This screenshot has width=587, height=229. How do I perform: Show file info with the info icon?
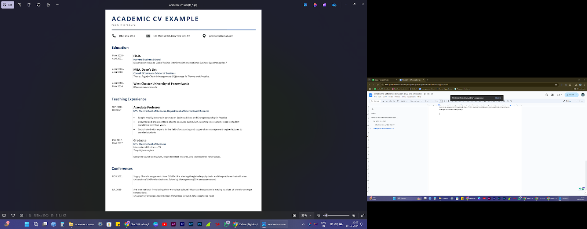pyautogui.click(x=21, y=215)
